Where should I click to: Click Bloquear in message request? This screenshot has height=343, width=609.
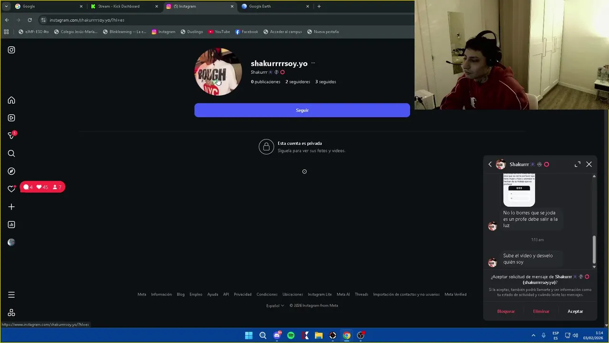(506, 312)
